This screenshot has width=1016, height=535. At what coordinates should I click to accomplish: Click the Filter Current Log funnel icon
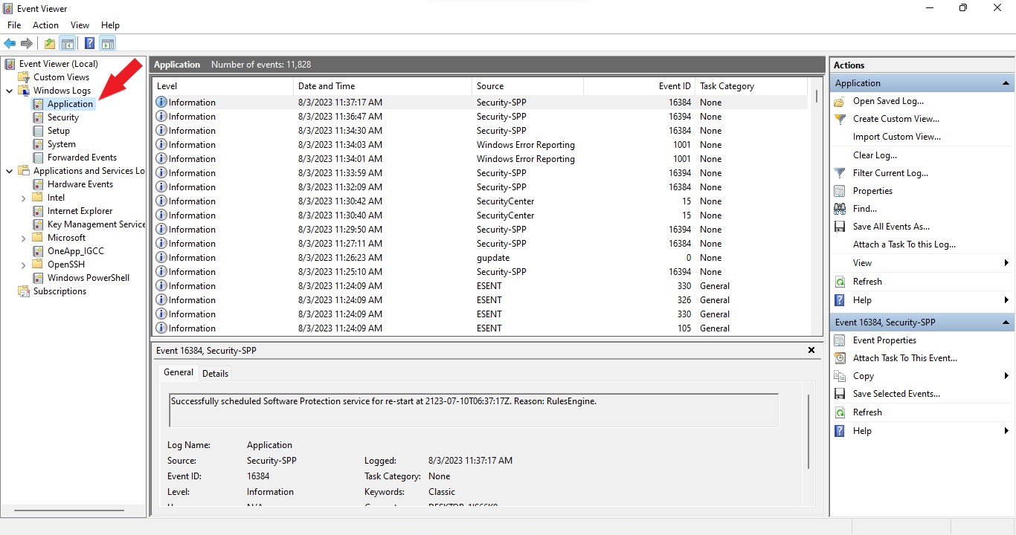[840, 173]
